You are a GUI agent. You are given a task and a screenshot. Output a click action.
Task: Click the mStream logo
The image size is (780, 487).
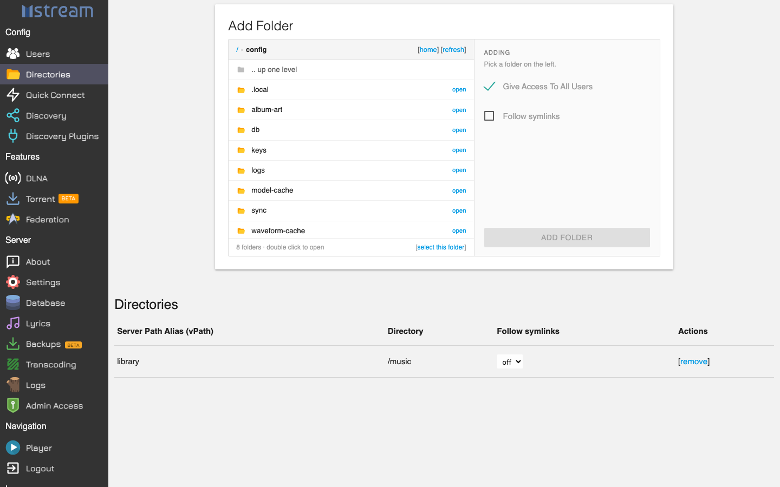point(57,11)
